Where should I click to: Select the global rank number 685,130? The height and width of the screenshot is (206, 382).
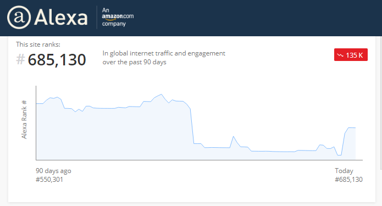[57, 60]
